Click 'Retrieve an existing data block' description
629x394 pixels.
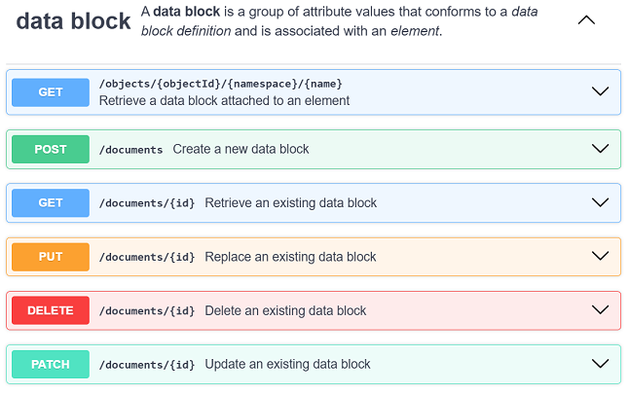pyautogui.click(x=291, y=202)
